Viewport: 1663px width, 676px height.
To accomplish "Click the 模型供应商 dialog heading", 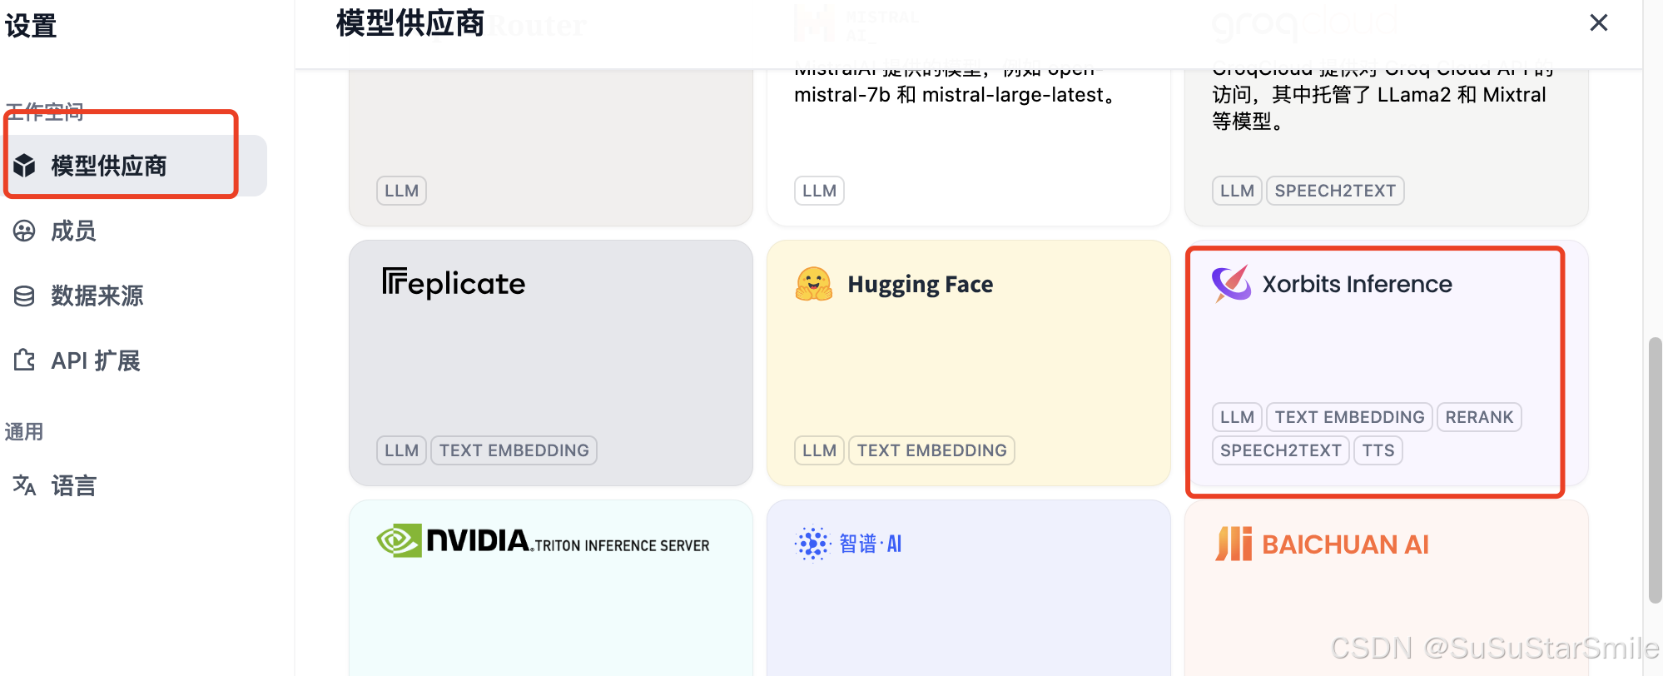I will pyautogui.click(x=410, y=23).
